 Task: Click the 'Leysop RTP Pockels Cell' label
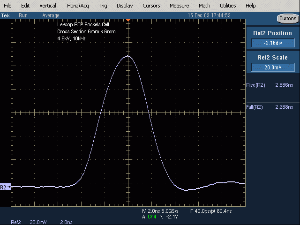pyautogui.click(x=83, y=24)
